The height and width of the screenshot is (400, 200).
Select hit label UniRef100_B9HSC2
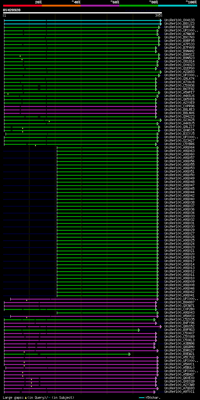pyautogui.click(x=179, y=54)
